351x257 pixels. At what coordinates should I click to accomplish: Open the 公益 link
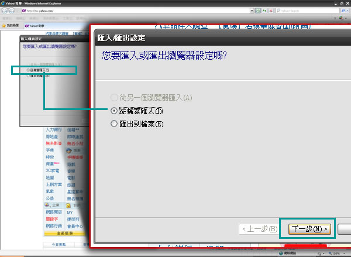tap(50, 198)
